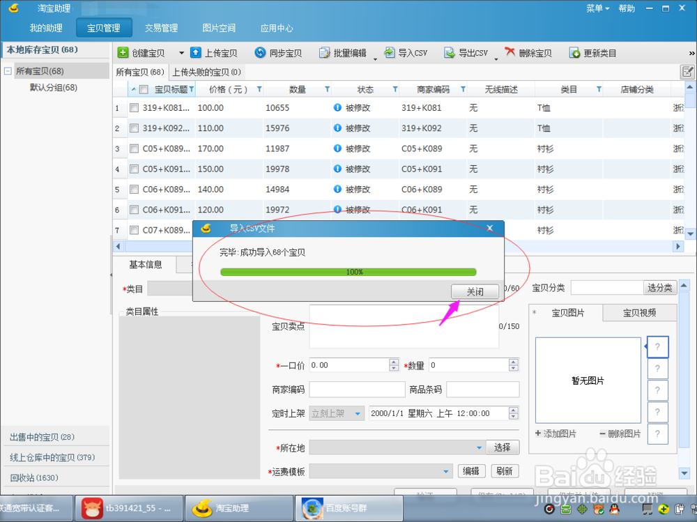
Task: Check the row 2 item 319+K092 checkbox
Action: [x=134, y=128]
